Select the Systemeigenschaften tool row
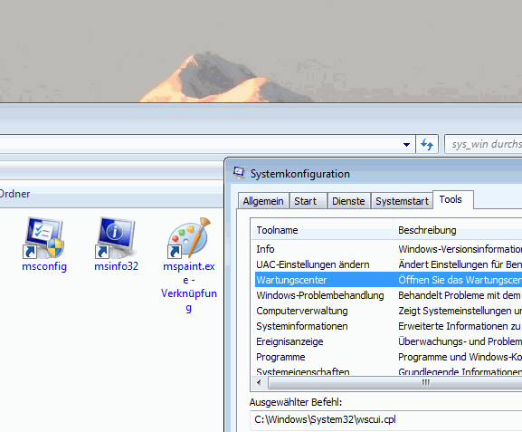Screen dimensions: 522x432 (x=388, y=371)
